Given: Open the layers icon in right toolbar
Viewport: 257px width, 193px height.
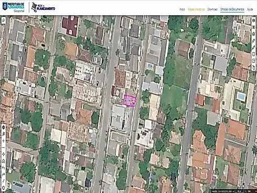Looking at the screenshot, I should tap(253, 20).
